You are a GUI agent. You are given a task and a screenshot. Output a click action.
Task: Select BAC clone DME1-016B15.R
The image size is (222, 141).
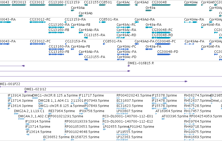[x=129, y=66]
